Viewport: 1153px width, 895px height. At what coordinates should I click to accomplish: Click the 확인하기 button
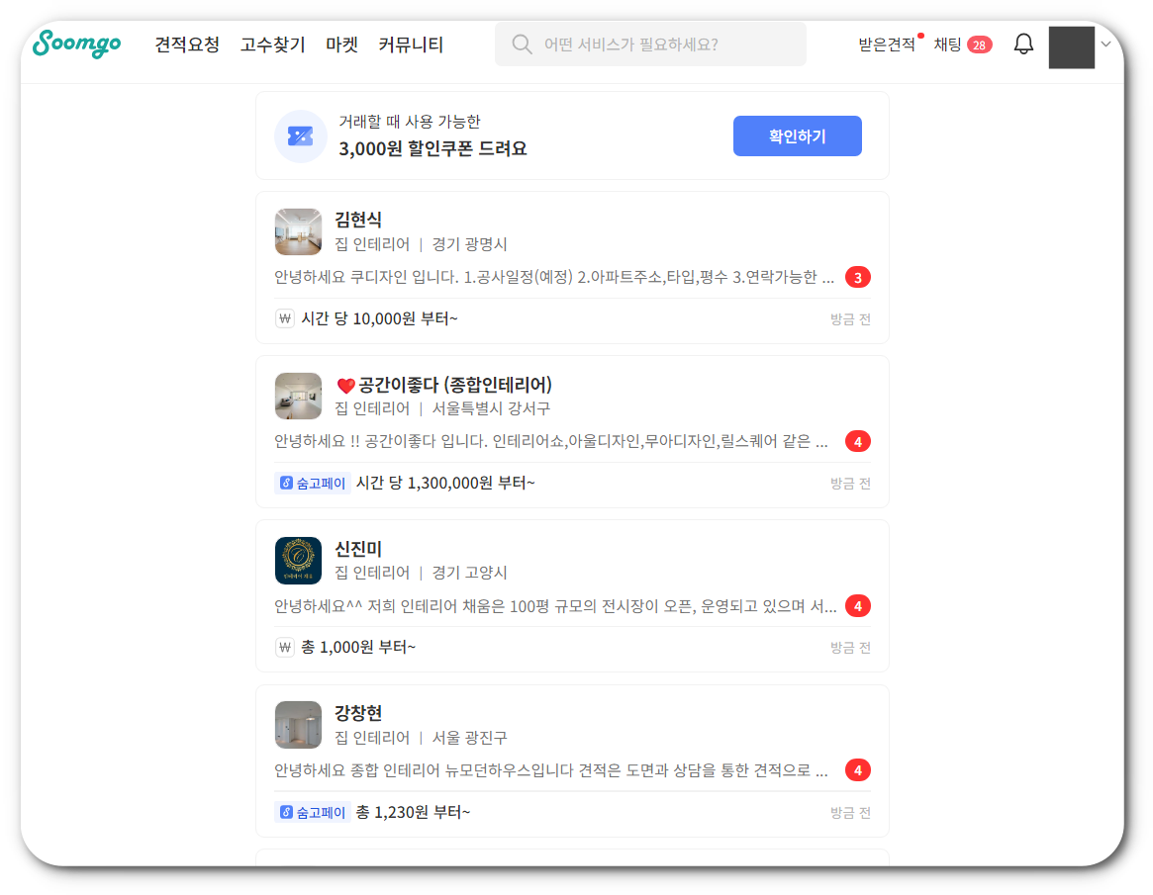797,135
